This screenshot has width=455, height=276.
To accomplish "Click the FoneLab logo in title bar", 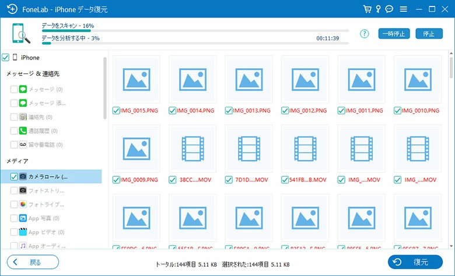I will tap(10, 9).
